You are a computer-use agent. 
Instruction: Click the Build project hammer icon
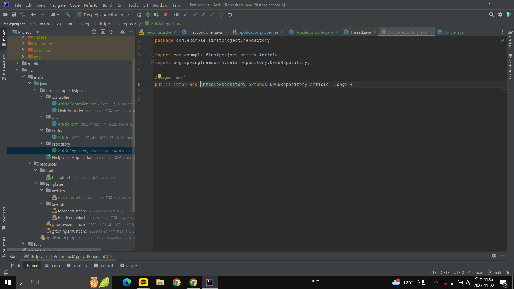pos(67,15)
